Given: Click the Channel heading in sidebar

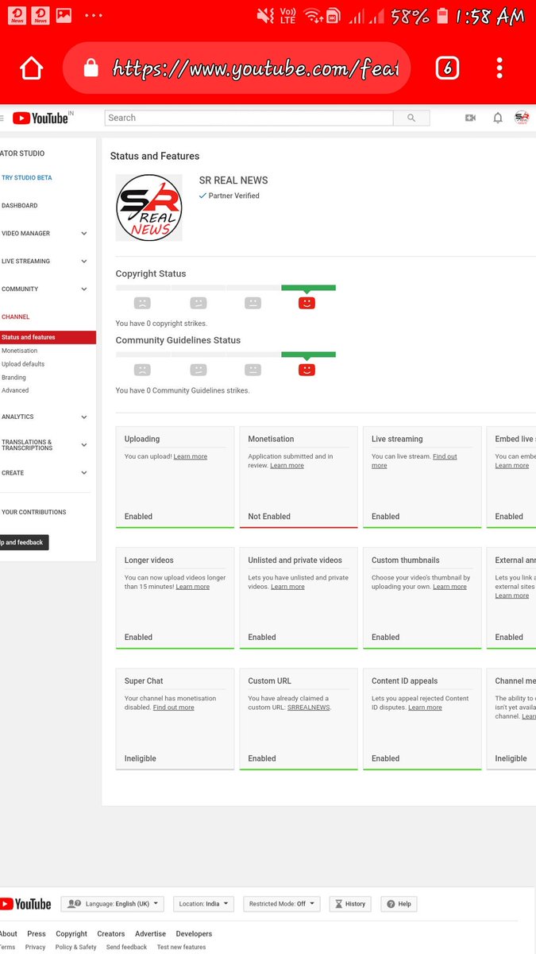Looking at the screenshot, I should click(16, 317).
